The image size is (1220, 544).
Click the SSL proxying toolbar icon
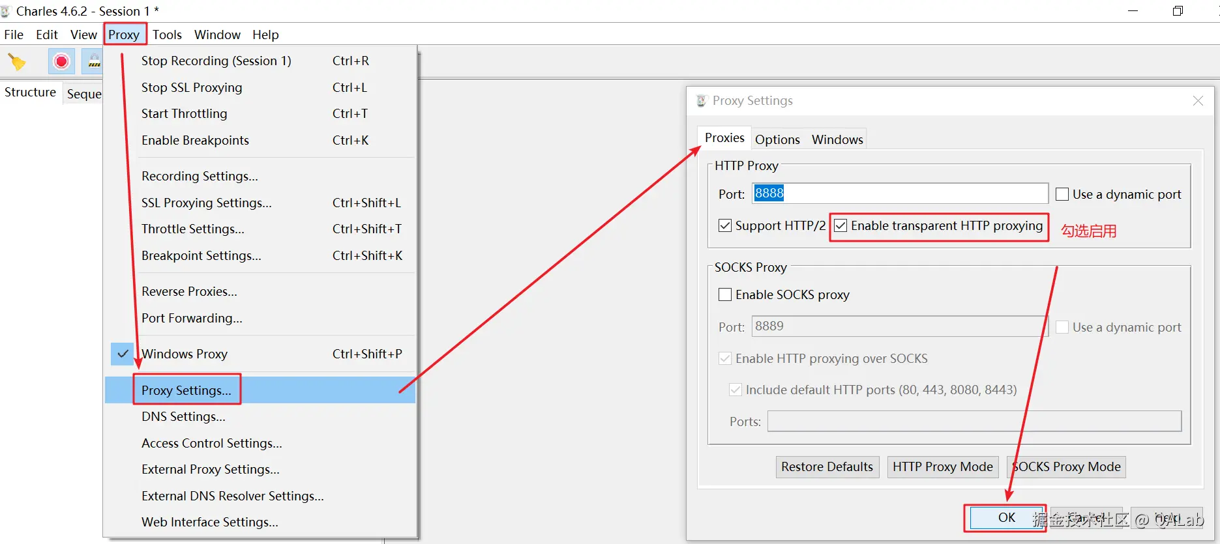pyautogui.click(x=94, y=62)
